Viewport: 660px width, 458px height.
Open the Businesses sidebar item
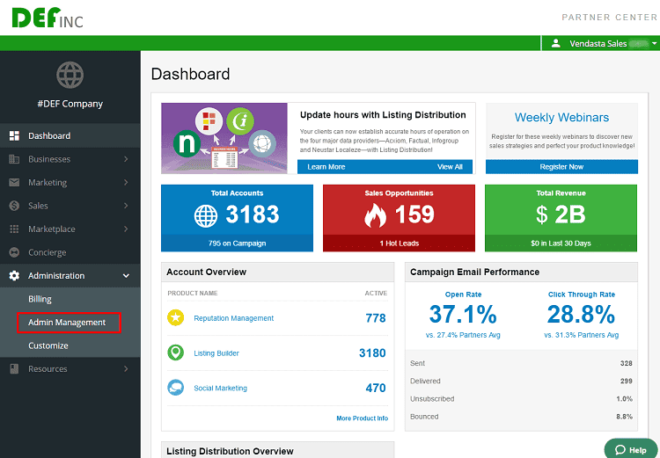tap(70, 159)
